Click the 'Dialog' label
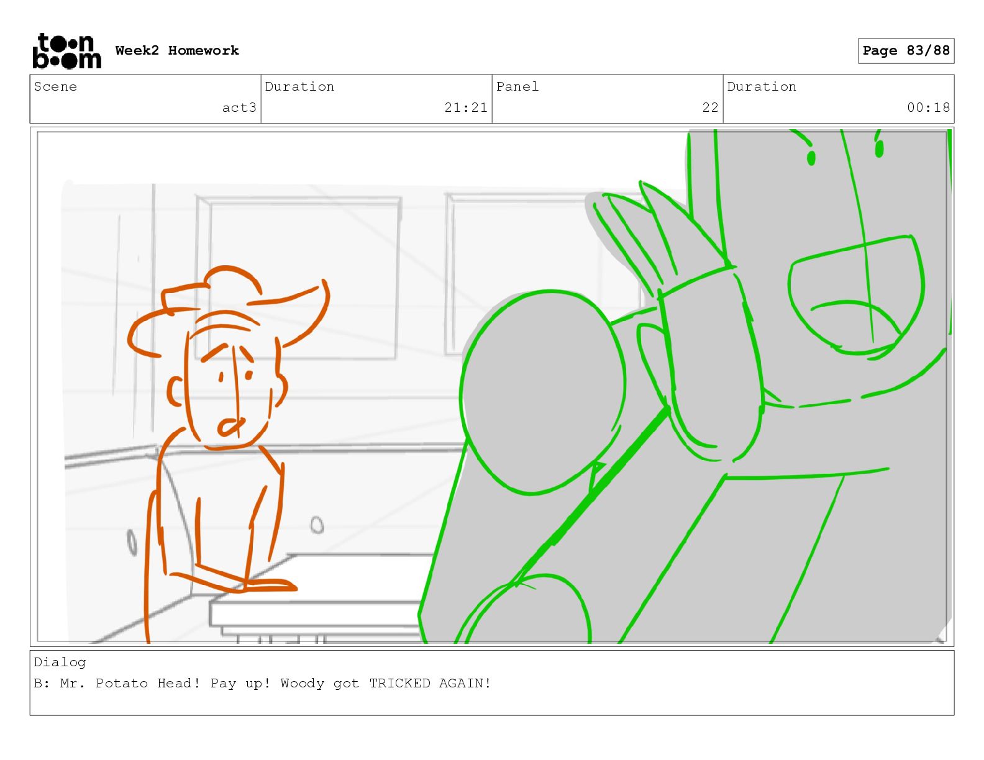Image resolution: width=984 pixels, height=760 pixels. [x=60, y=662]
